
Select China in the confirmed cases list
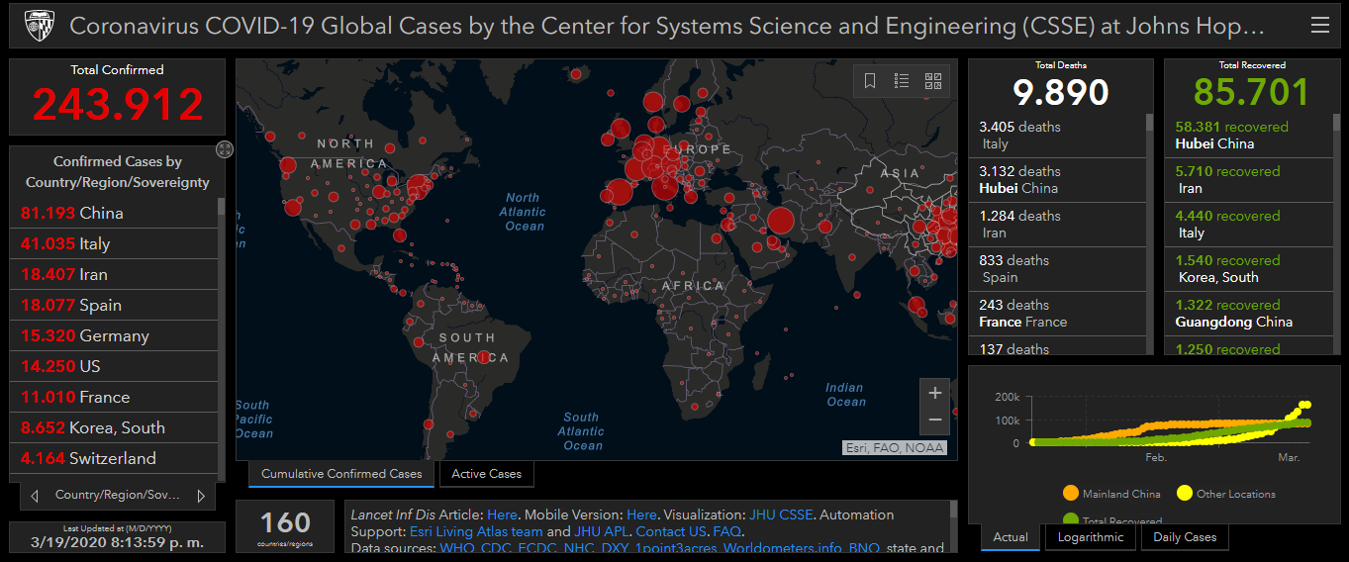114,213
